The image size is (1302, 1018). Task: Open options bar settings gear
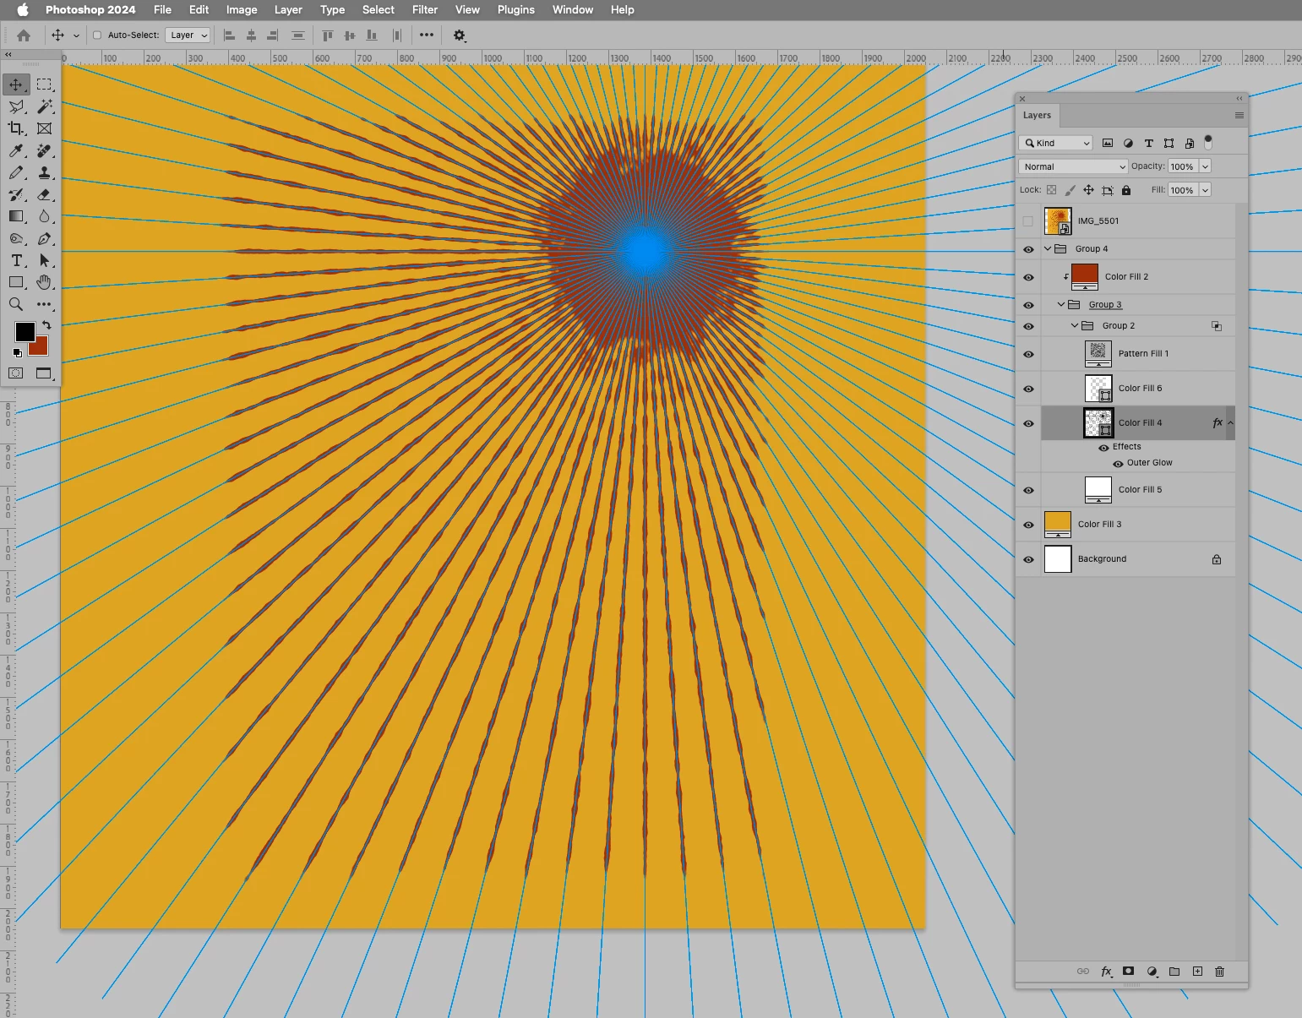[460, 35]
